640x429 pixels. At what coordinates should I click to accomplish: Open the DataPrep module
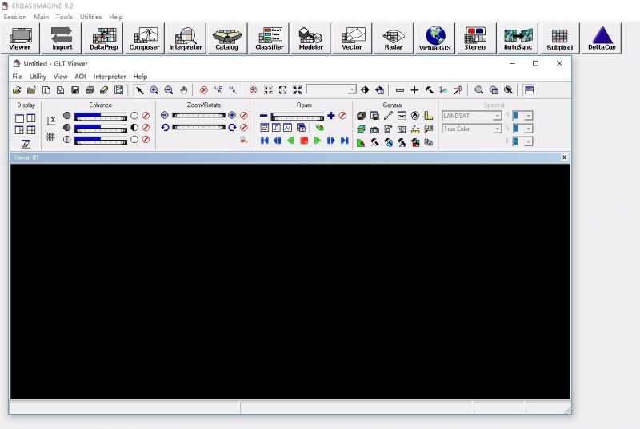tap(103, 38)
